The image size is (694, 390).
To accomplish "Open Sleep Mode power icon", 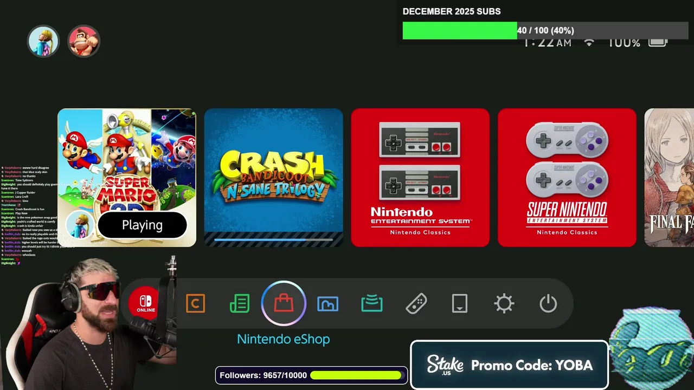I will click(x=548, y=303).
